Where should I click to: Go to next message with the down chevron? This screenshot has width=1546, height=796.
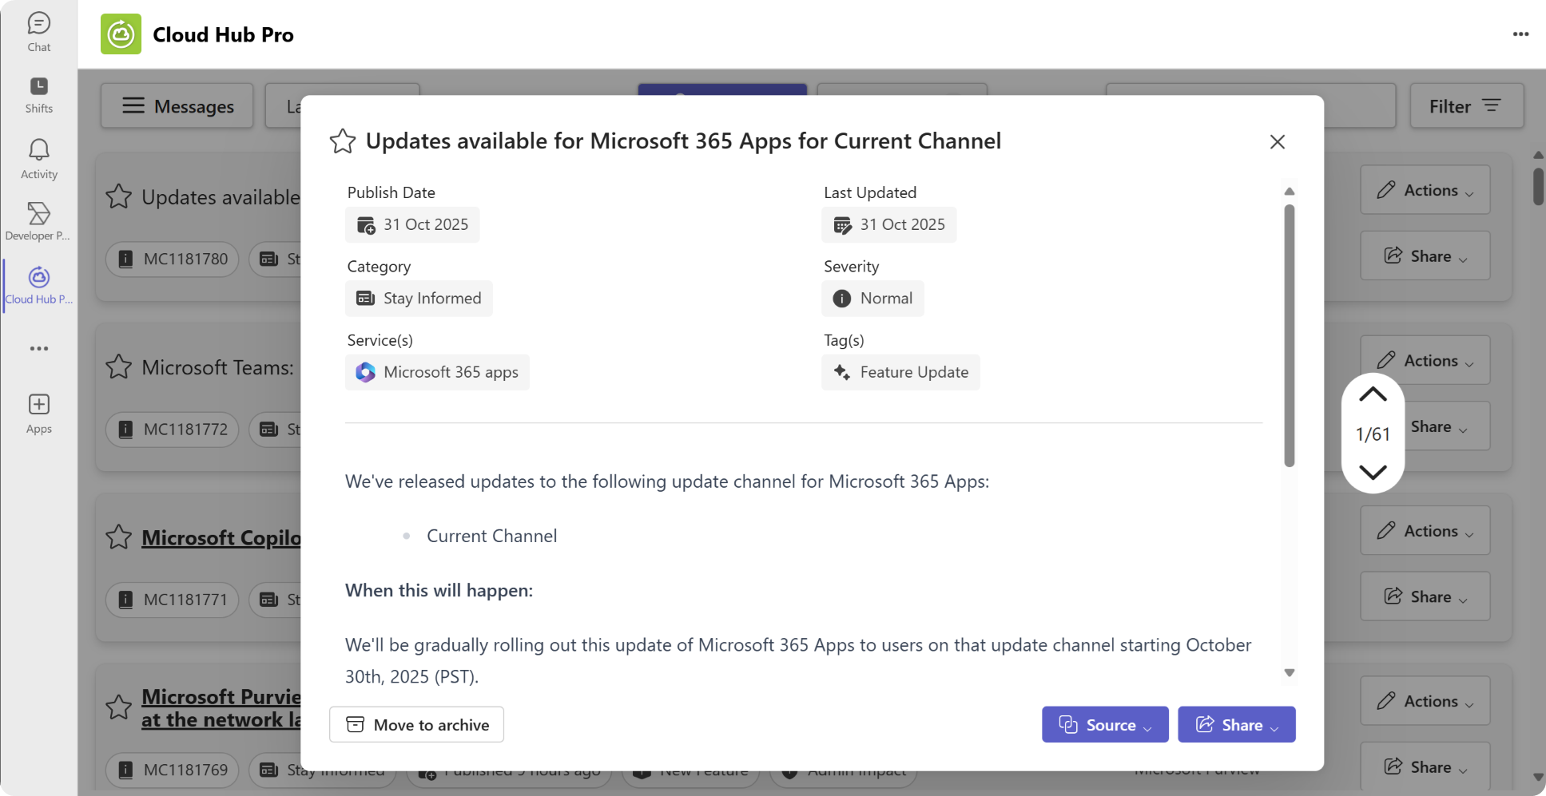(1373, 472)
